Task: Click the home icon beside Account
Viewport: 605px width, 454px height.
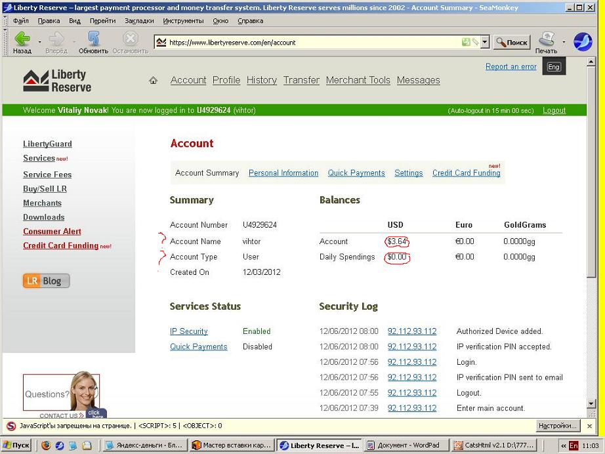Action: pos(153,80)
